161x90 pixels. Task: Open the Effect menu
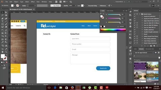33,2
